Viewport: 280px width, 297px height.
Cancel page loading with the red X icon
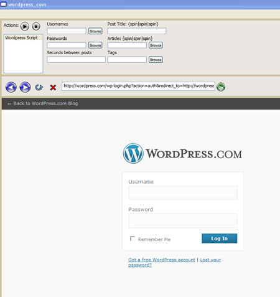tap(53, 87)
